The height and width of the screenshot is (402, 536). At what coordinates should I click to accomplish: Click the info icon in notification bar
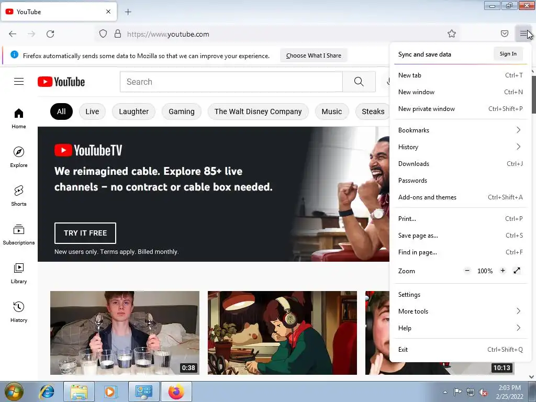[x=14, y=54]
